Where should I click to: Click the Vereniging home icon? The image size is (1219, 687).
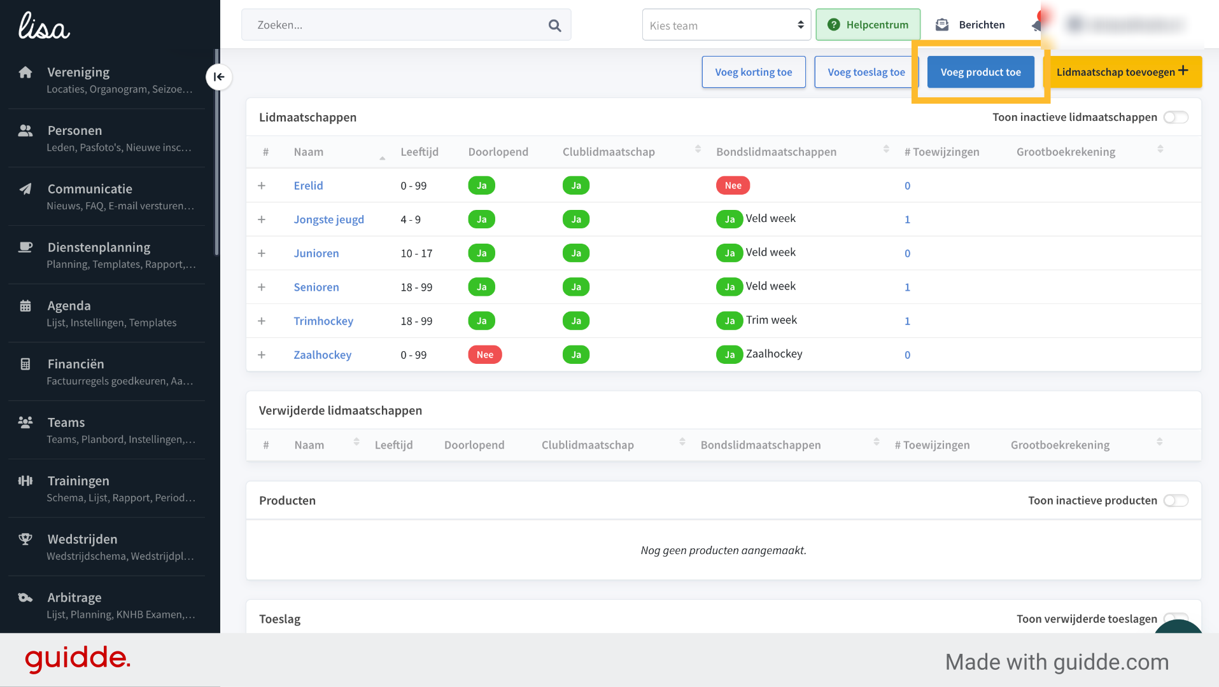coord(25,72)
